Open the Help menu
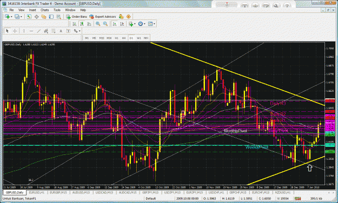The width and height of the screenshot is (338, 203). pos(83,10)
